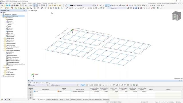Open Navigator views (camera) tab icon
183x103 pixels.
9,99
